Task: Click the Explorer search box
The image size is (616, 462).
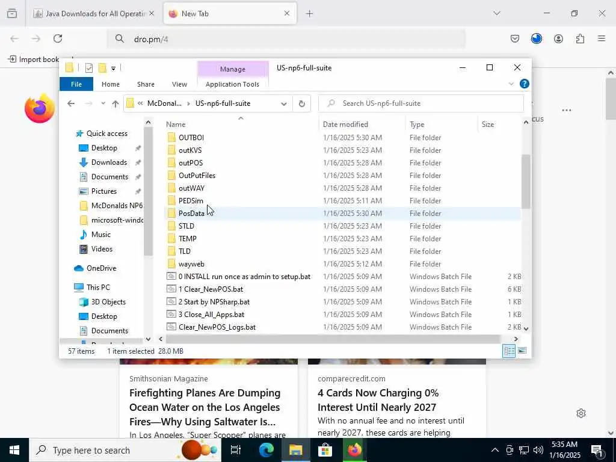Action: point(420,103)
